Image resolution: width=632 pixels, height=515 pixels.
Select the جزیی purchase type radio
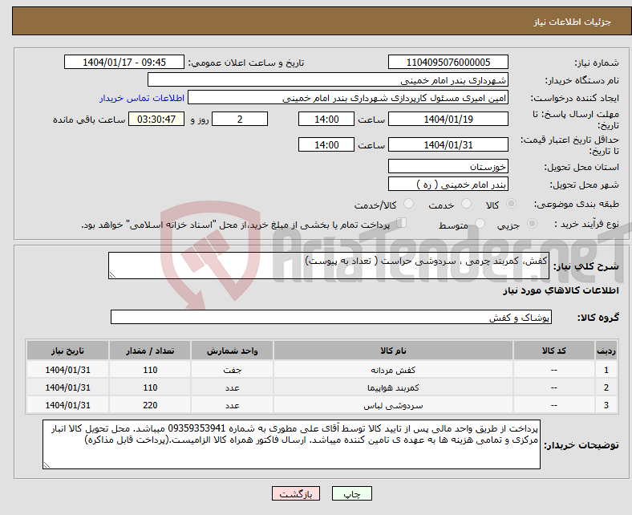pos(532,223)
